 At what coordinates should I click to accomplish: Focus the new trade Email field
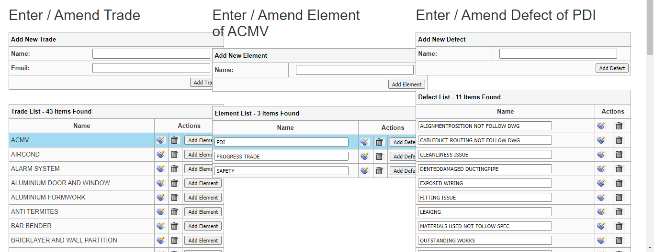[151, 68]
